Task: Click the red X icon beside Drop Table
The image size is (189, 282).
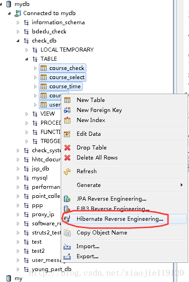Action: click(x=68, y=148)
